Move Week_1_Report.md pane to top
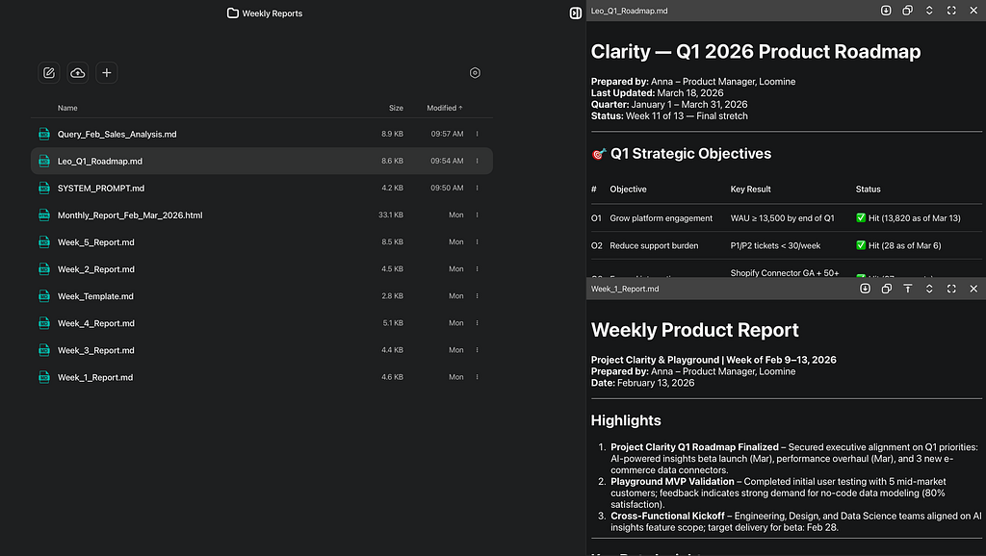 tap(908, 289)
